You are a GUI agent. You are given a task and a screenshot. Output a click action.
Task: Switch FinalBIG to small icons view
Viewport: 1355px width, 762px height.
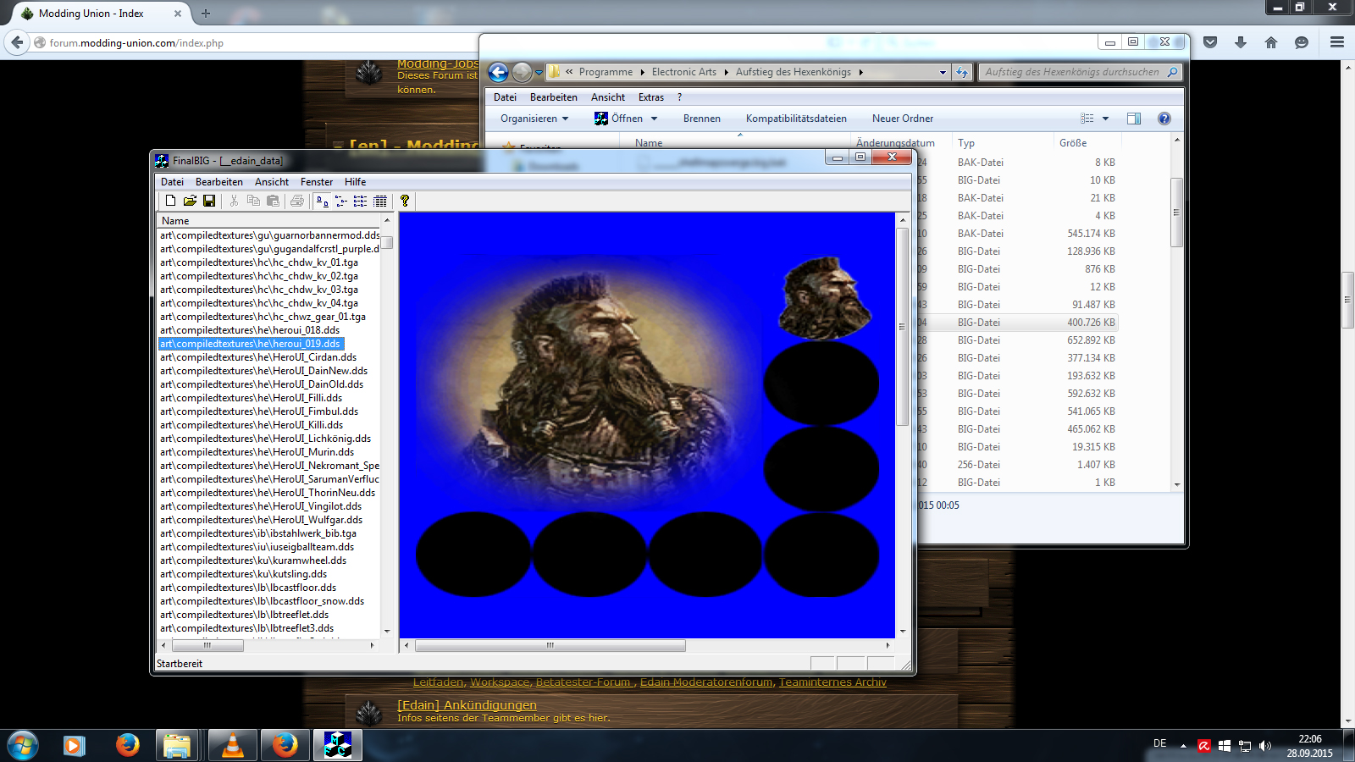[x=341, y=201]
